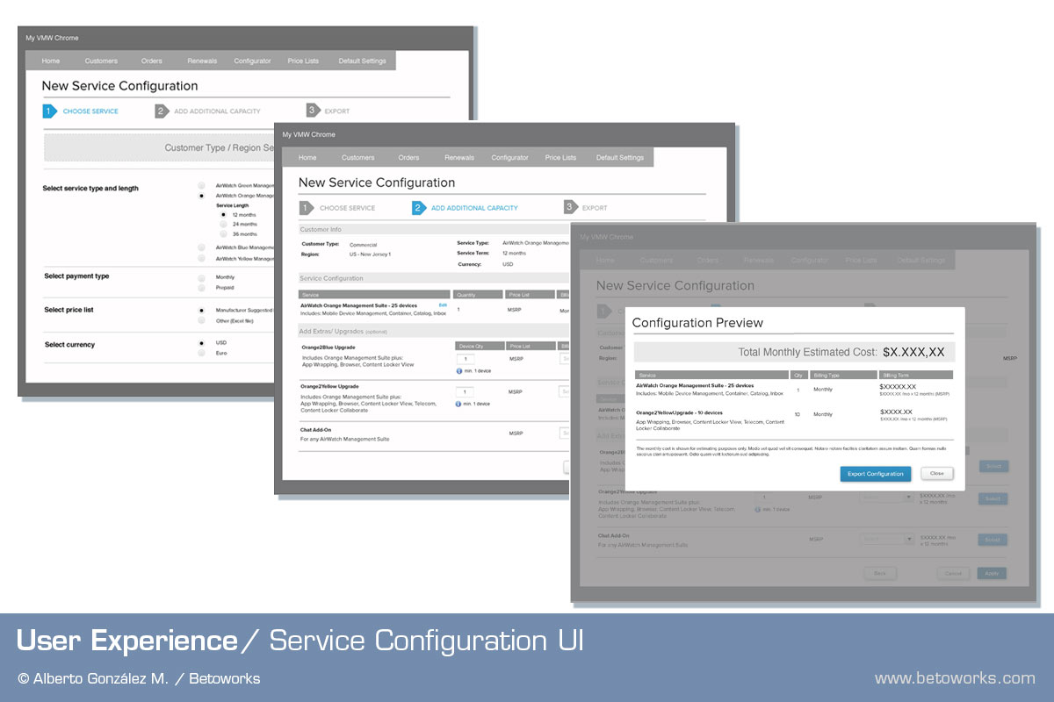Click the www.betoworks.com text in the footer

tap(955, 678)
